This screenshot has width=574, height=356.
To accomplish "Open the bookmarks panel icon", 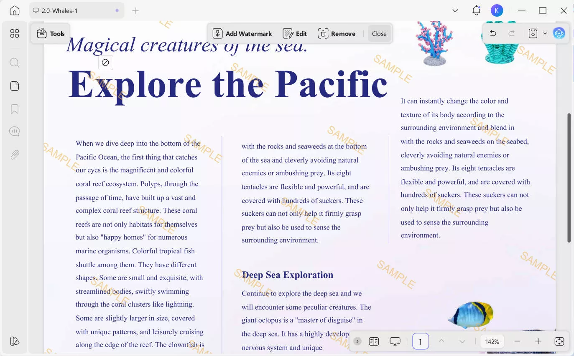I will [x=15, y=109].
